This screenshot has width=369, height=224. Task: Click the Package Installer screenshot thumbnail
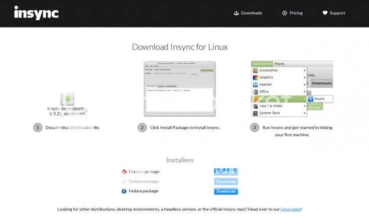click(x=179, y=88)
